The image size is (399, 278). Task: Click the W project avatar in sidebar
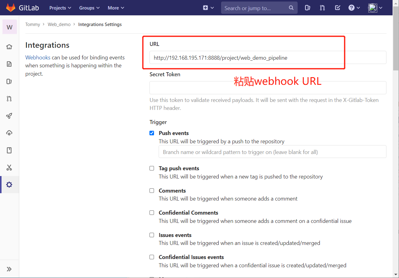pyautogui.click(x=9, y=27)
